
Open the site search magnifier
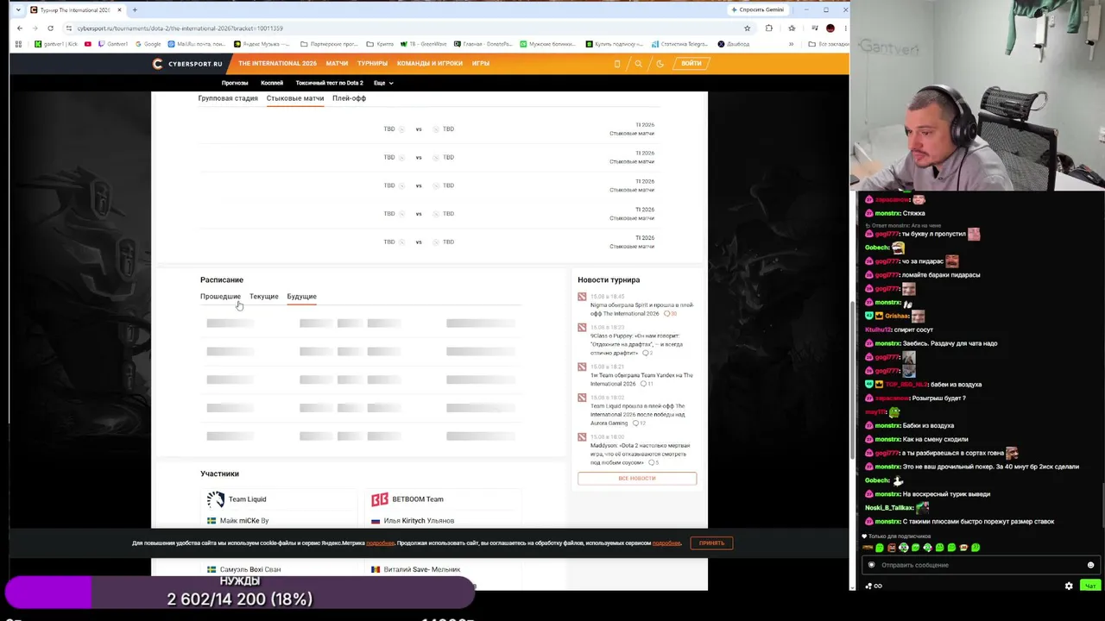pyautogui.click(x=638, y=63)
